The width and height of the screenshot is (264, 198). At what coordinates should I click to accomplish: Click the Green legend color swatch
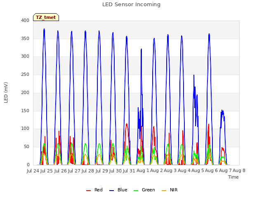pos(136,191)
